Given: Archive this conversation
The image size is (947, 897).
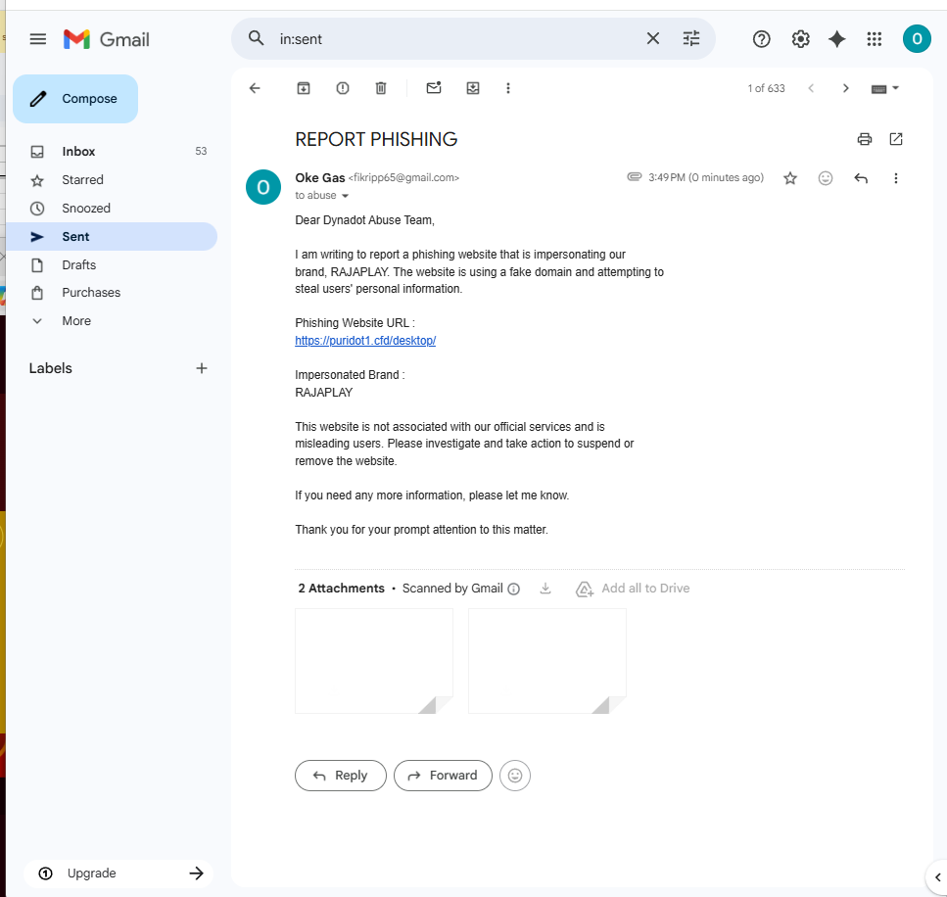Looking at the screenshot, I should [x=304, y=88].
